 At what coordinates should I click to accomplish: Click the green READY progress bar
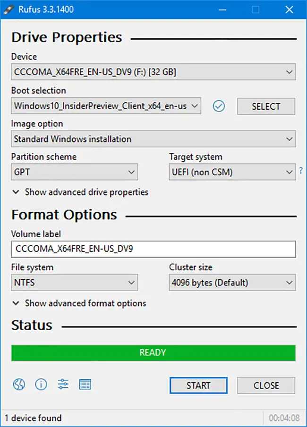pos(153,353)
